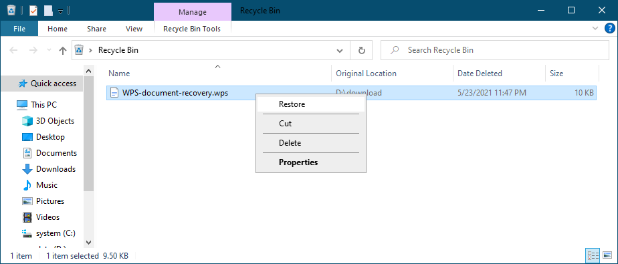Click the This PC monitor icon
Viewport: 618px width, 264px height.
(21, 105)
